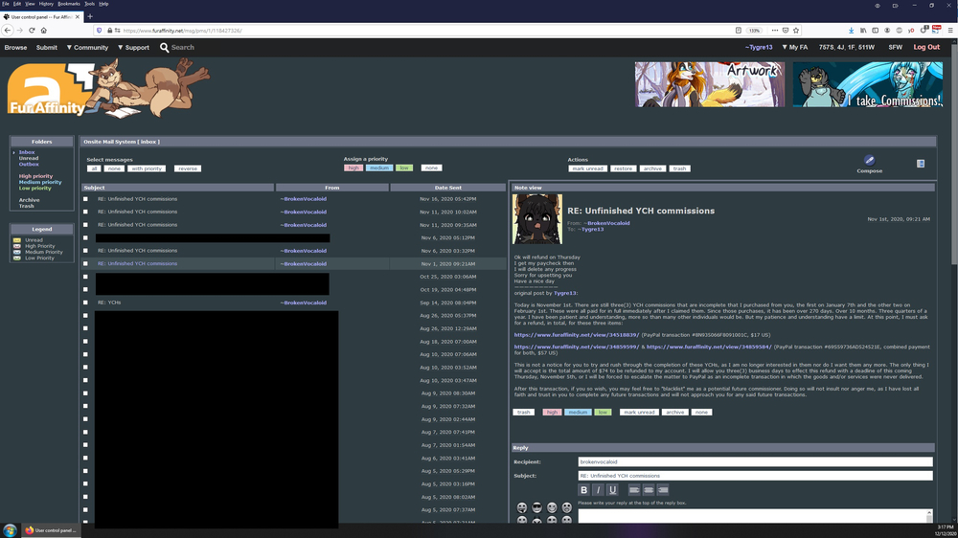Image resolution: width=958 pixels, height=538 pixels.
Task: Switch to User control panel tab
Action: click(x=41, y=16)
